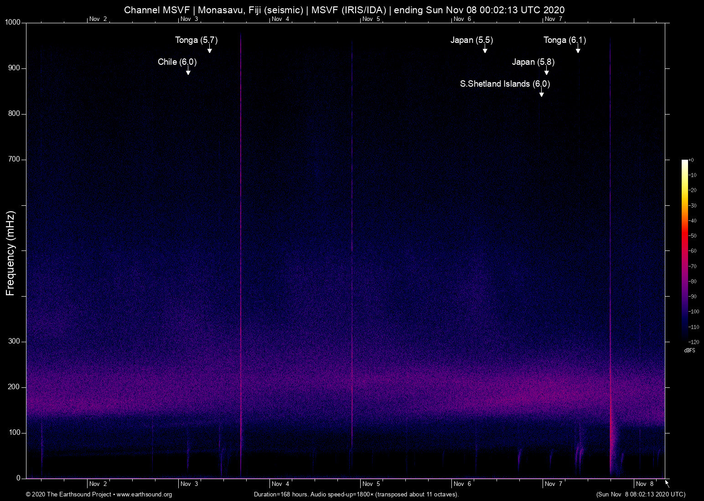Click the arrow below S.Shetland Islands (6.0)

coord(541,93)
